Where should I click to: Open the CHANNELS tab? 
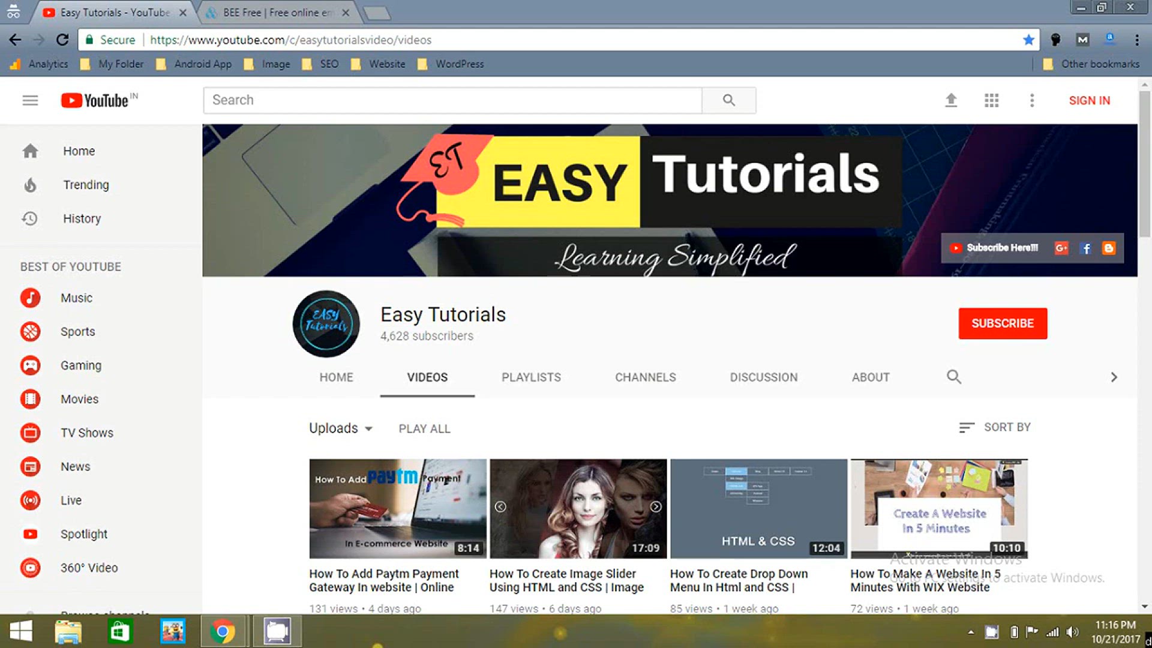pos(646,377)
